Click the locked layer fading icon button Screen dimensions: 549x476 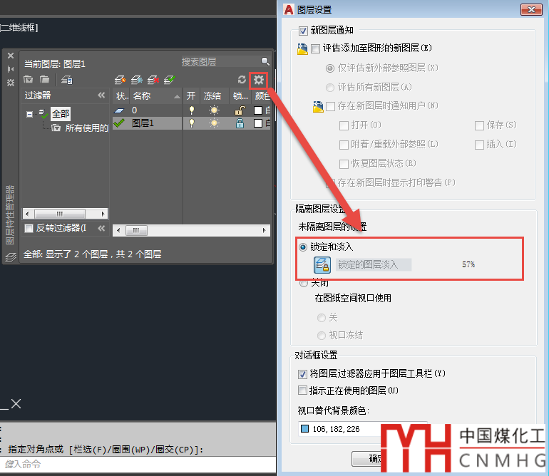[322, 265]
